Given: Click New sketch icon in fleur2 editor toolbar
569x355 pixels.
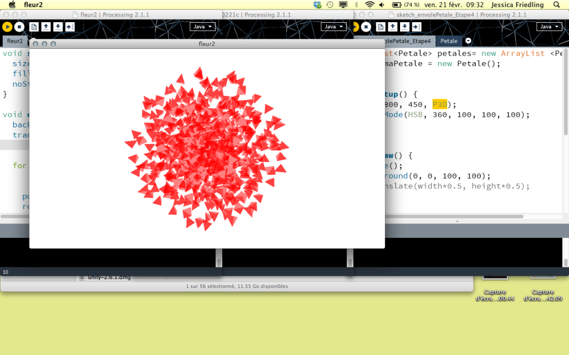Looking at the screenshot, I should (34, 27).
